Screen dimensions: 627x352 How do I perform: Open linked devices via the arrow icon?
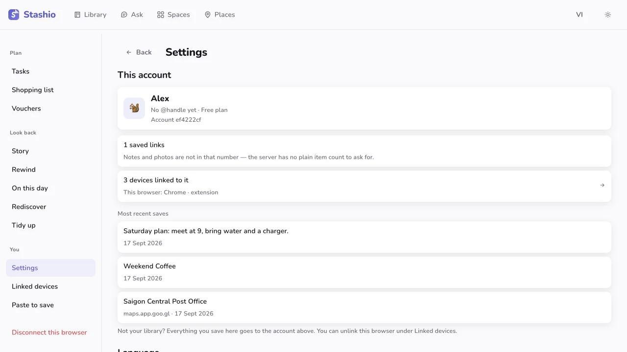603,185
